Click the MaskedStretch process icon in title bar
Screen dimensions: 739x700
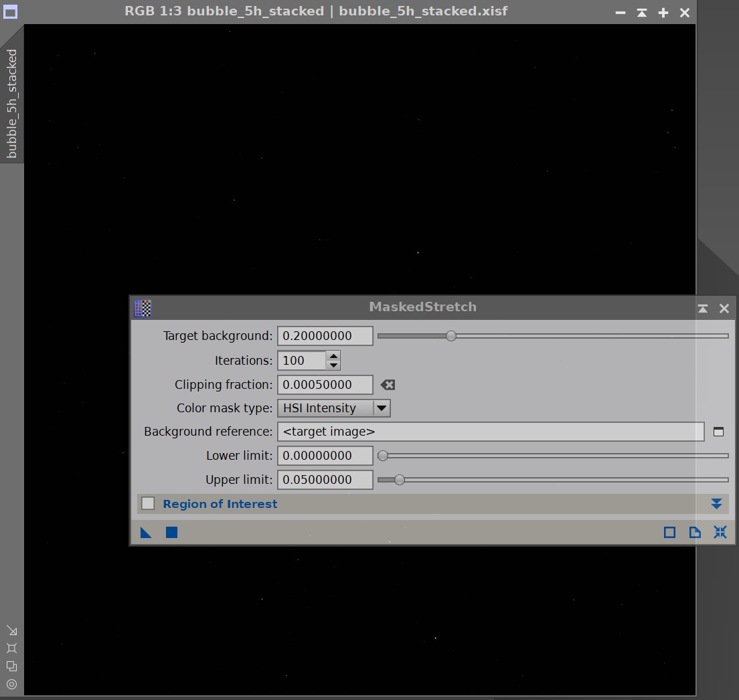[x=143, y=308]
